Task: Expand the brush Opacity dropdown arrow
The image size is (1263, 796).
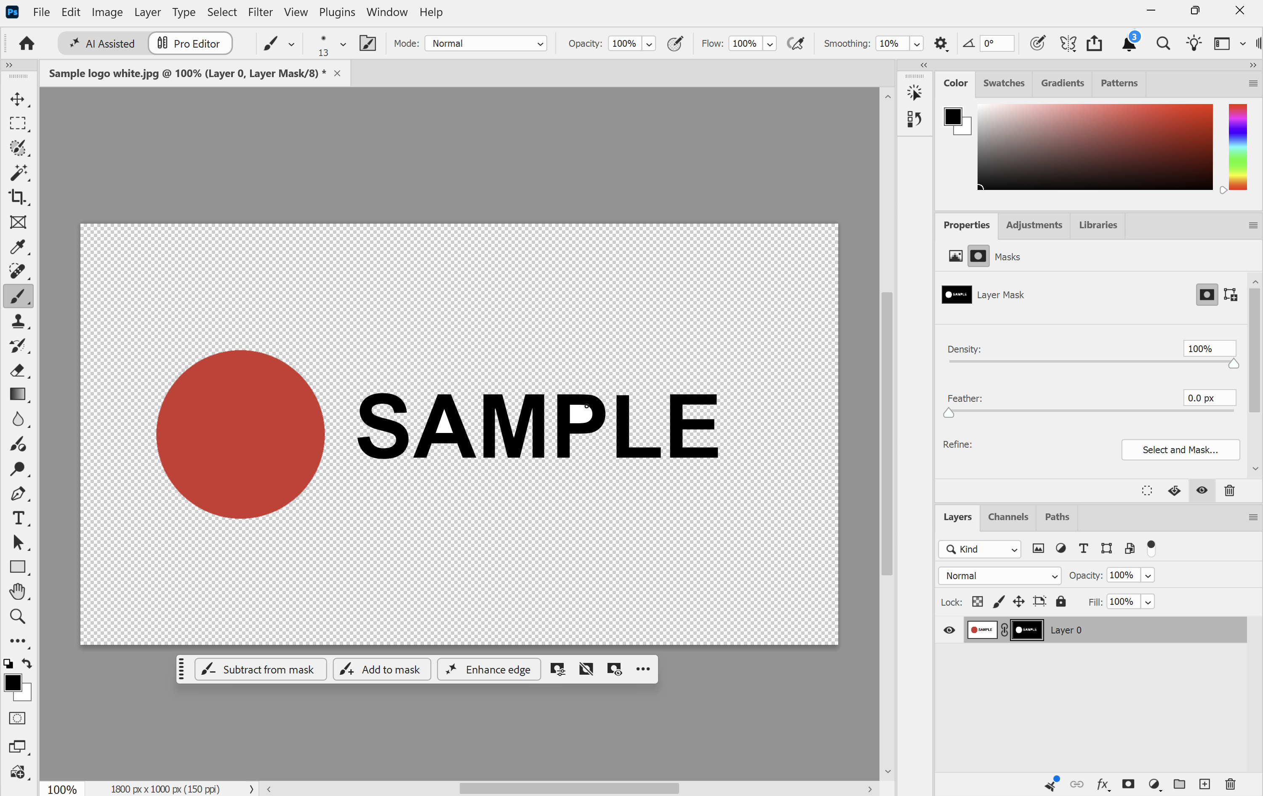Action: tap(649, 43)
